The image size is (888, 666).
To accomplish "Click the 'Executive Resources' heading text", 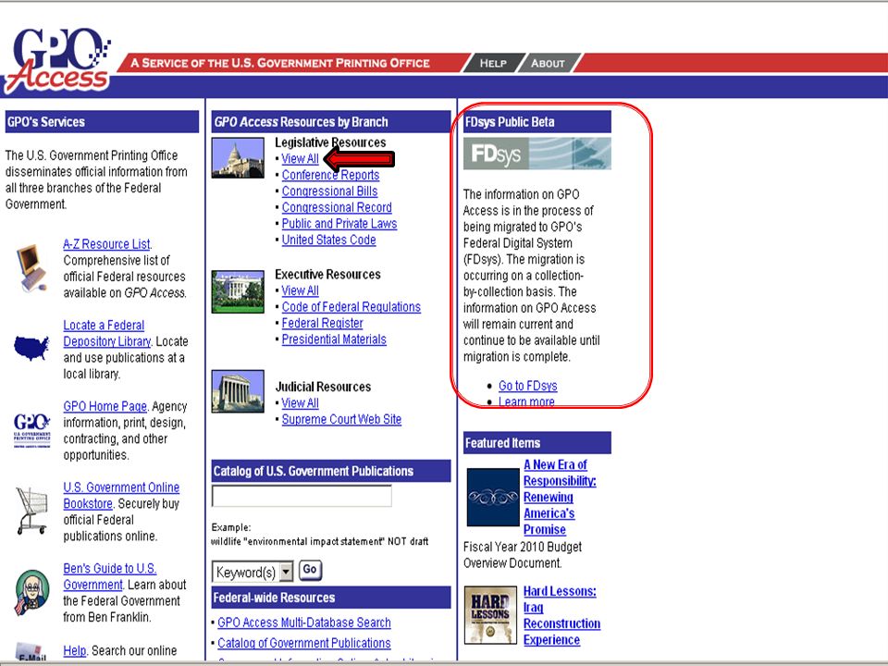I will [327, 275].
